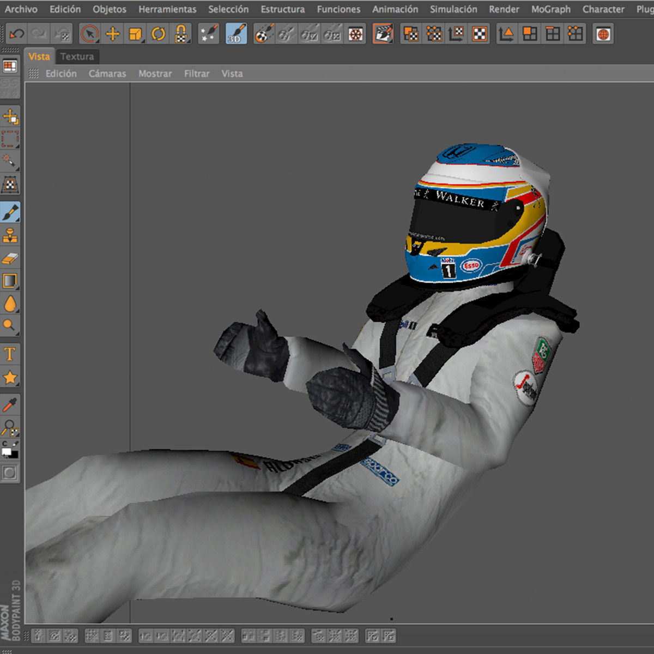Select the Rotate tool in top toolbar
The width and height of the screenshot is (654, 654).
[x=158, y=34]
